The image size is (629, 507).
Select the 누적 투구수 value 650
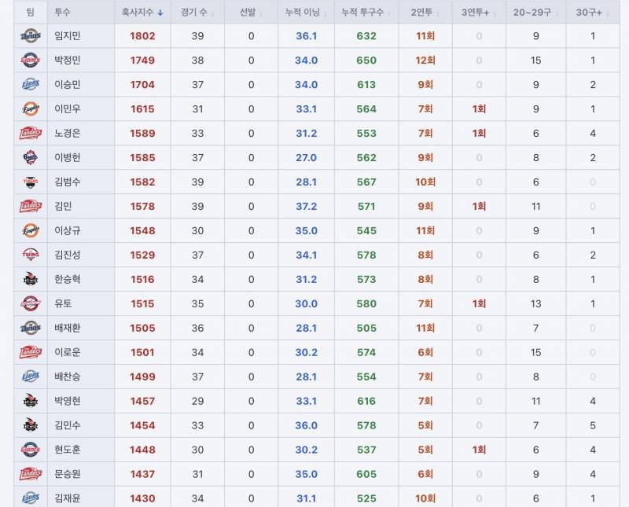(x=366, y=61)
